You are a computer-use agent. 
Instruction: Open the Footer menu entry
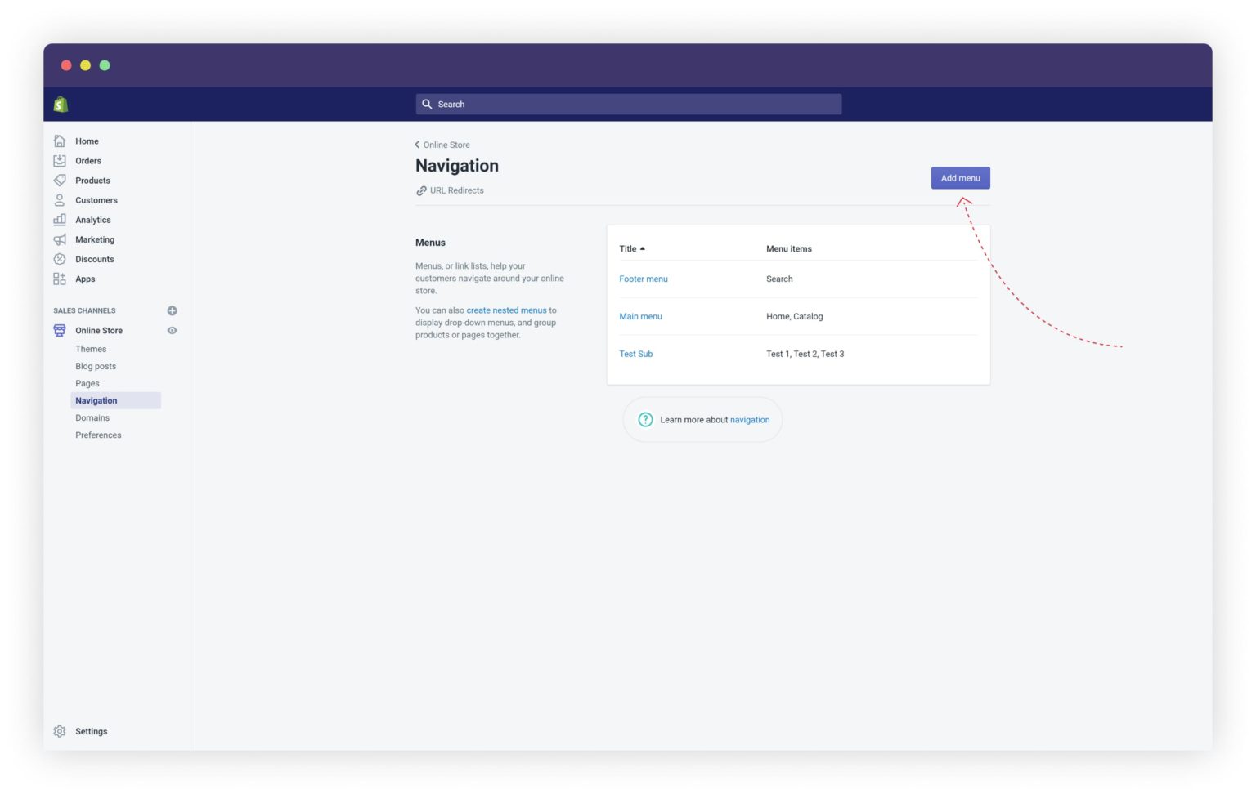[x=644, y=279]
